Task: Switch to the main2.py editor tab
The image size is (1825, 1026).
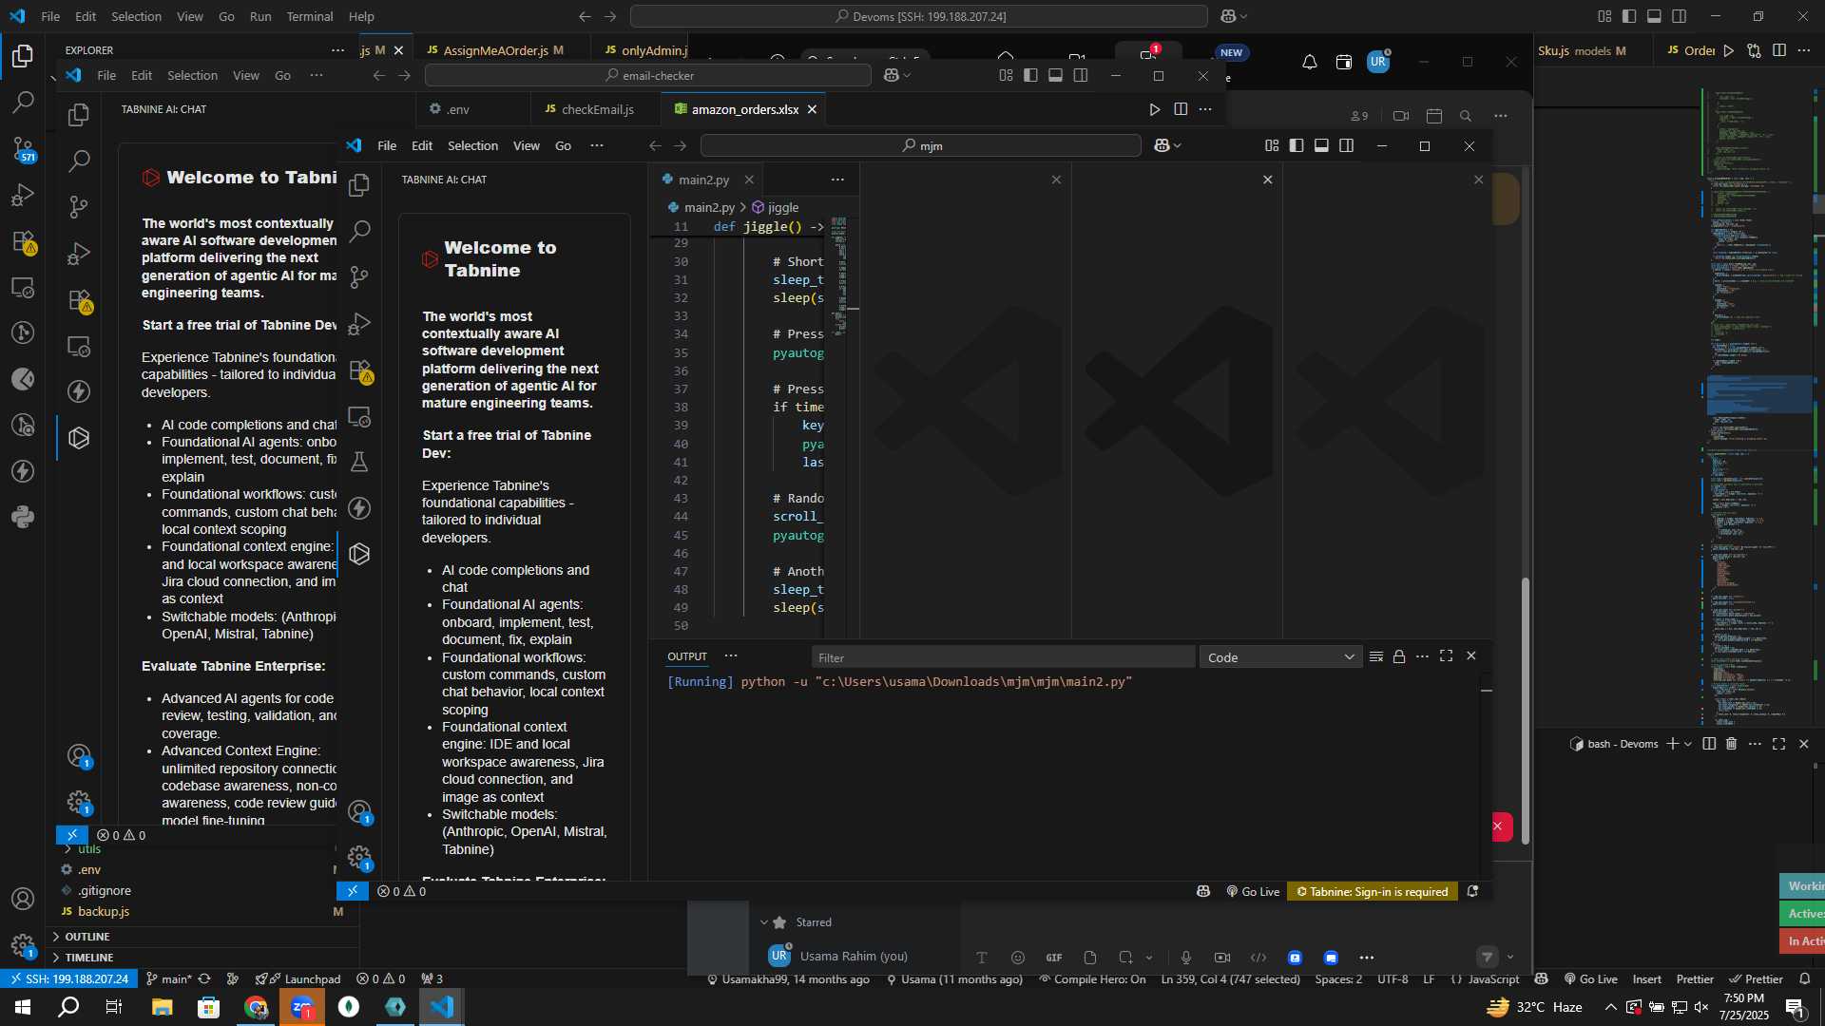Action: coord(703,180)
